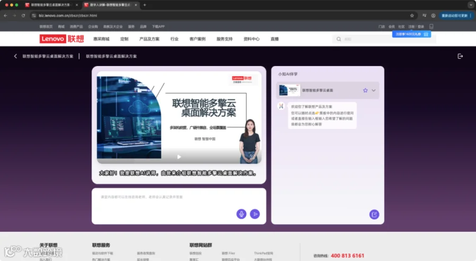Click the 联想服务 footer heading

[x=101, y=245]
